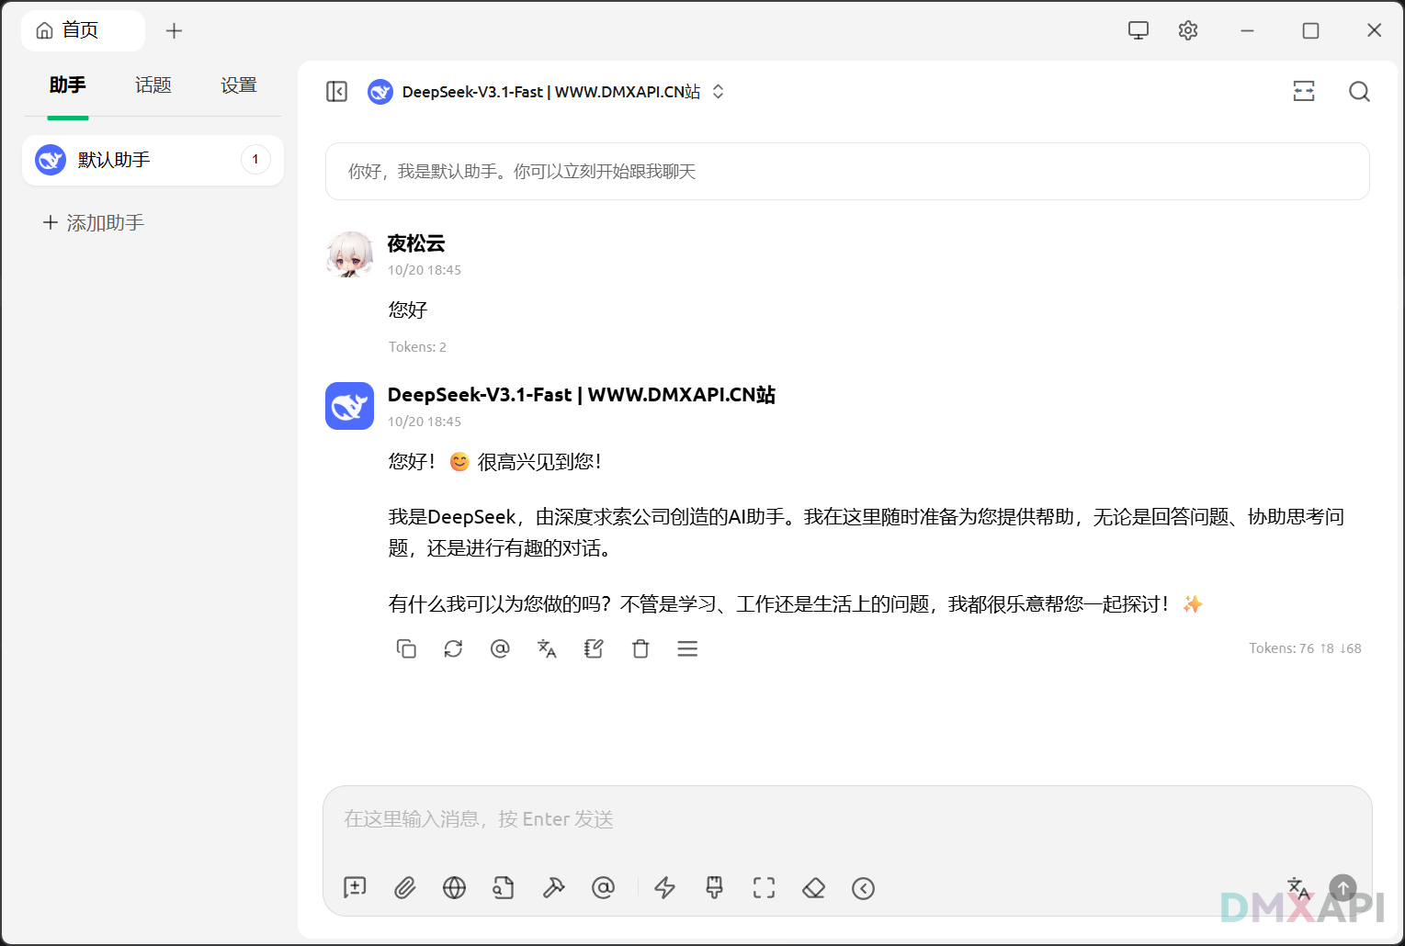Collapse the input toolbar with left chevron
The image size is (1405, 946).
pos(863,888)
